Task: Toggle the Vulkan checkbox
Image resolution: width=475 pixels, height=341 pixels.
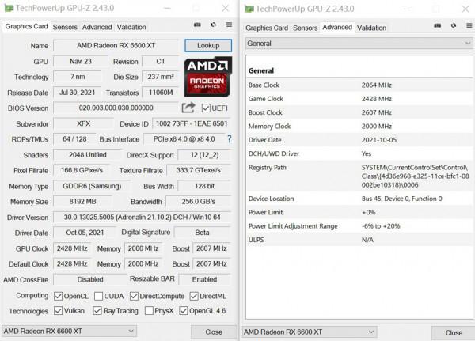Action: tap(58, 311)
